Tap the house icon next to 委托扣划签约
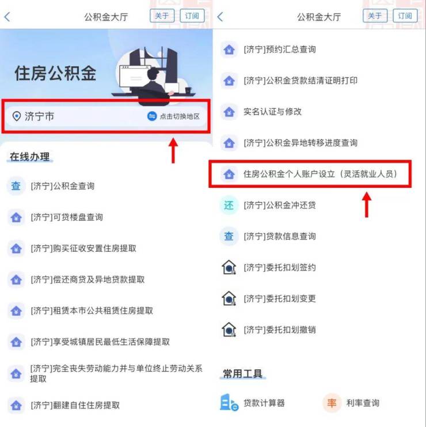 coord(229,267)
